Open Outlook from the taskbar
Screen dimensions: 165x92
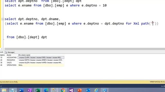pyautogui.click(x=88, y=90)
